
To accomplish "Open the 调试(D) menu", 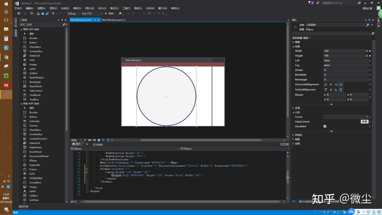I will pyautogui.click(x=77, y=8).
